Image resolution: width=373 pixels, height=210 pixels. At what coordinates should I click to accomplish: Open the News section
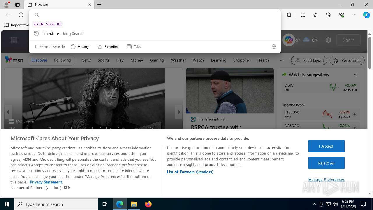[86, 60]
